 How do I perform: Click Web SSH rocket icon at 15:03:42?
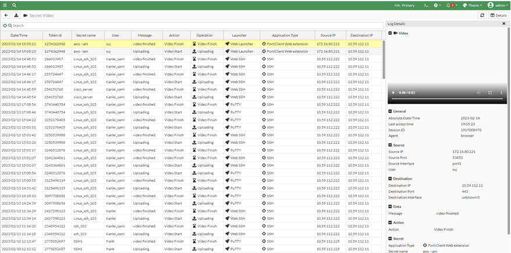[x=227, y=135]
